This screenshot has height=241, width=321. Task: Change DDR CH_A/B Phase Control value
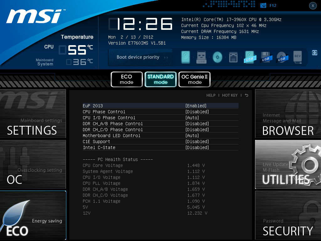[x=197, y=124]
